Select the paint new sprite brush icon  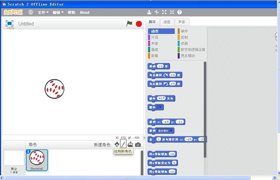point(123,144)
